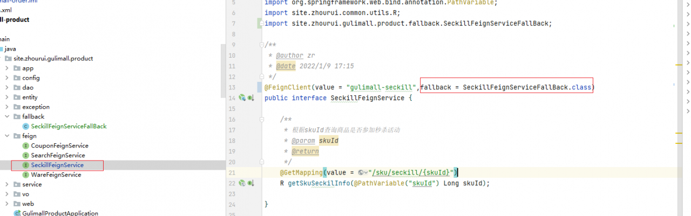Collapse the feign package node
Screen dimensions: 691x216
pos(7,136)
